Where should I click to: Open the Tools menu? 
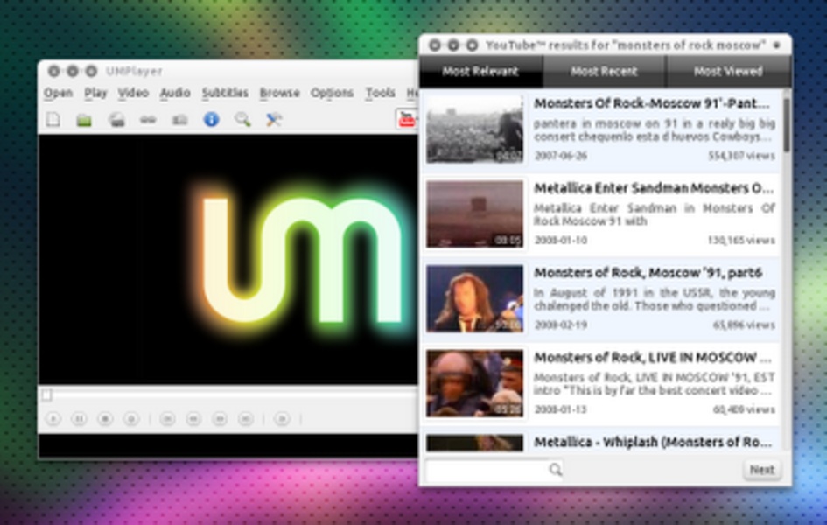[381, 94]
